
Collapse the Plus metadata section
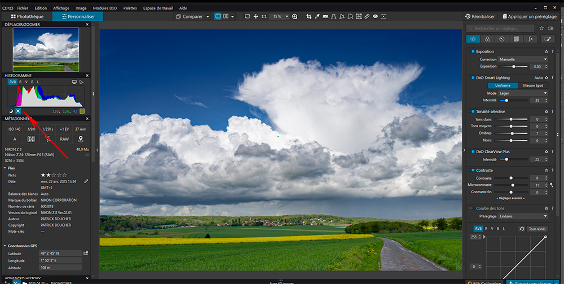[5, 168]
